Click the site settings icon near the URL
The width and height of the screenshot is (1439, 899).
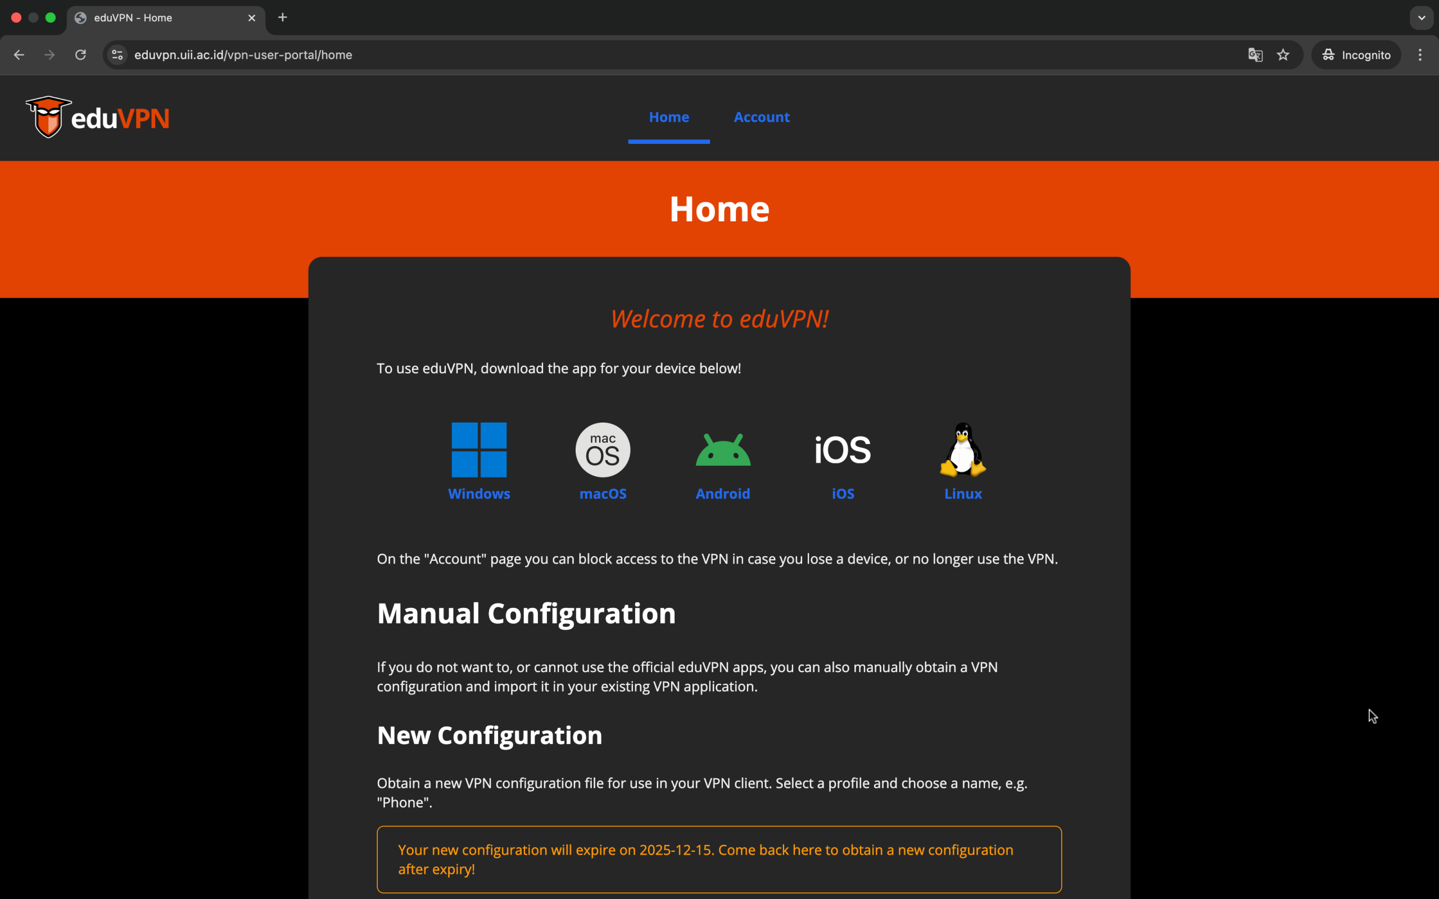pos(116,55)
